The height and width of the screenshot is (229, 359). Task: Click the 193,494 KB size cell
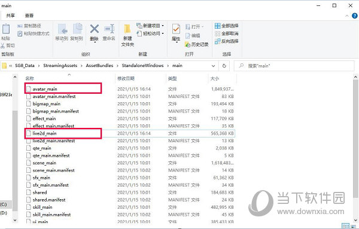coord(222,104)
